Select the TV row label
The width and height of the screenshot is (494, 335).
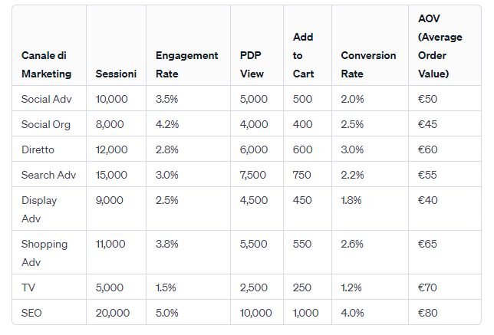point(28,287)
